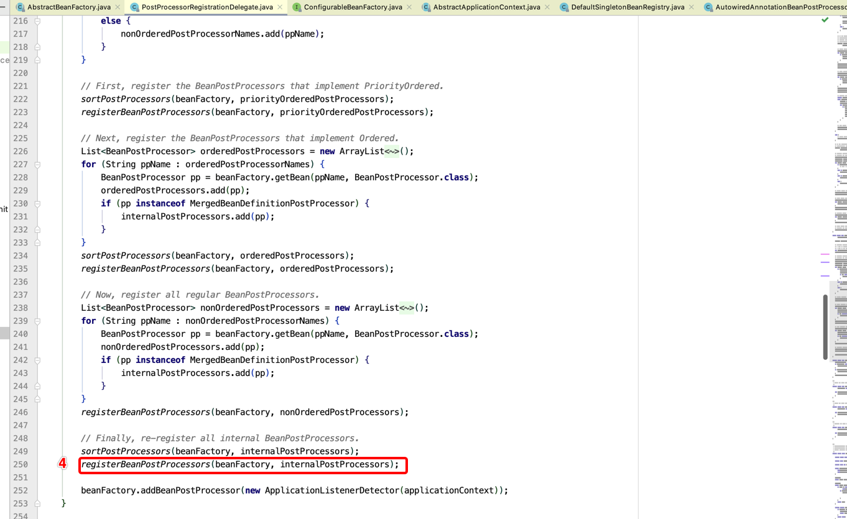Click the class icon on PostProcessorRegistrationDelegate.java tab
Image resolution: width=847 pixels, height=519 pixels.
(x=134, y=7)
